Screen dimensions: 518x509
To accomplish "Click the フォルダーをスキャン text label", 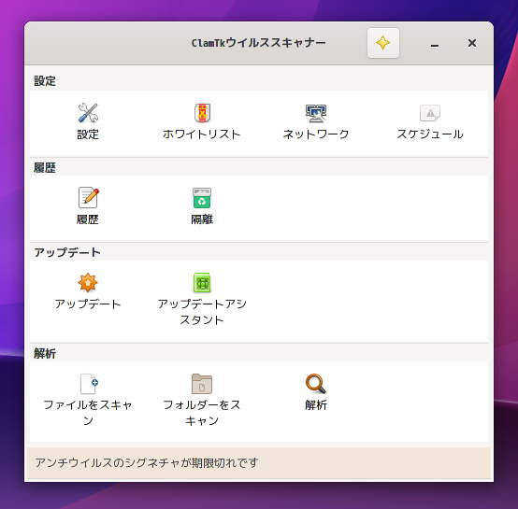I will [202, 413].
